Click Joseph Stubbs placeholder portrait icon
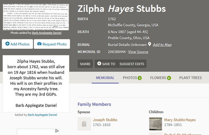Screen dimensions: 209x135 click(84, 124)
